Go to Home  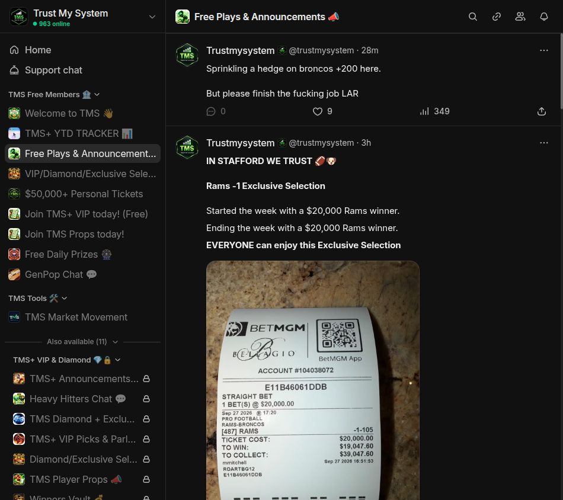(x=82, y=50)
